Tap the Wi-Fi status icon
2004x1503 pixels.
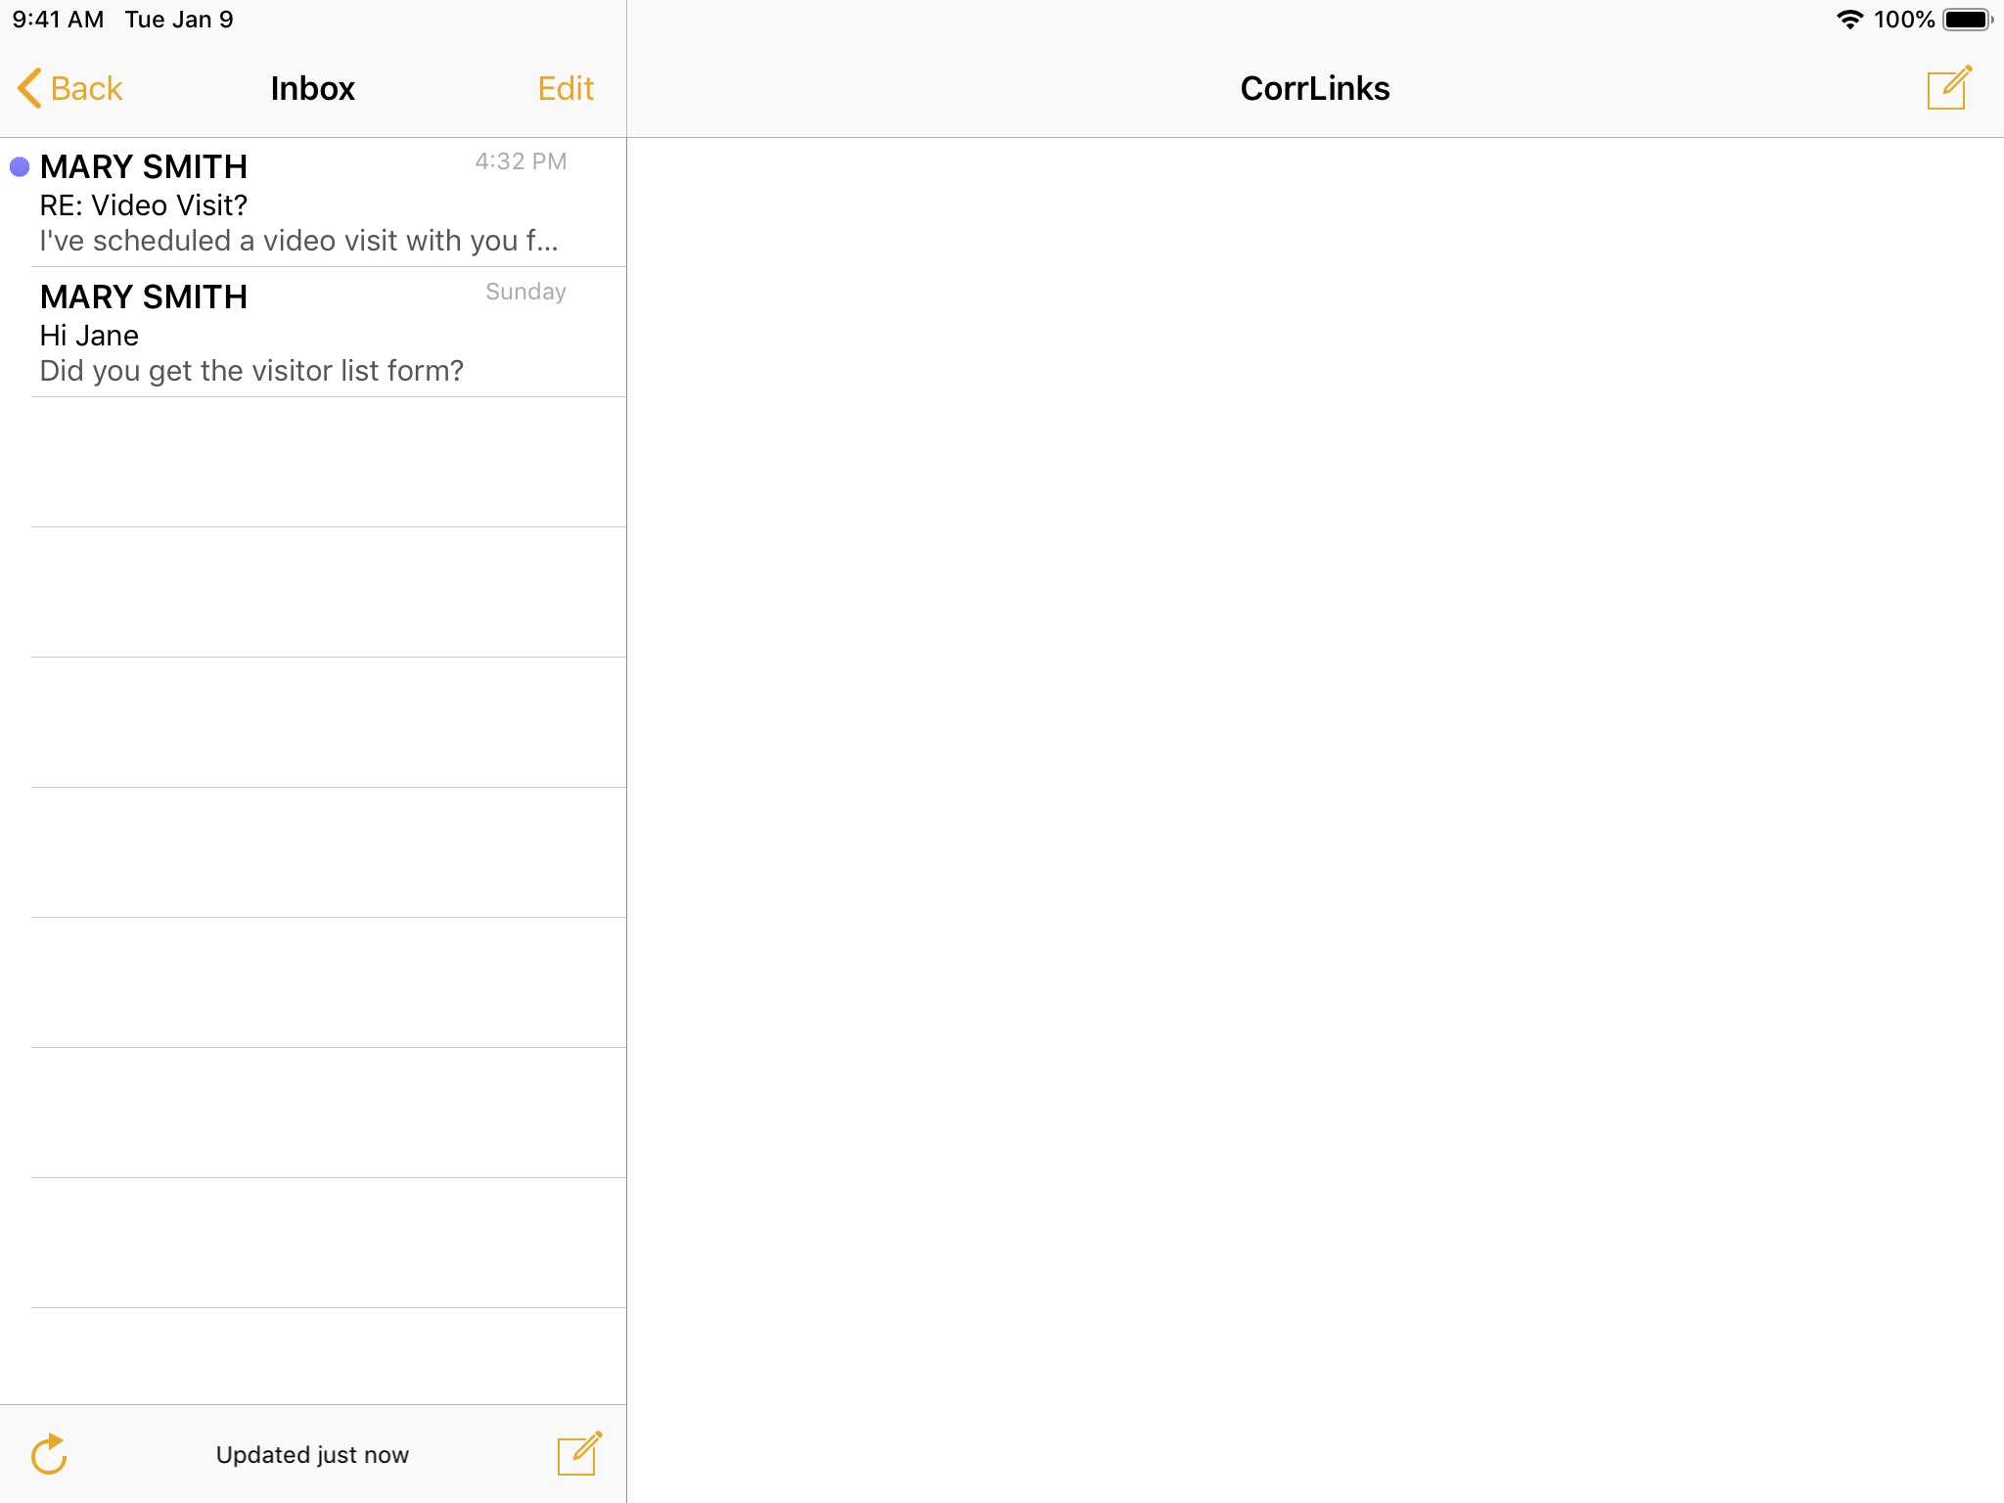pos(1849,20)
